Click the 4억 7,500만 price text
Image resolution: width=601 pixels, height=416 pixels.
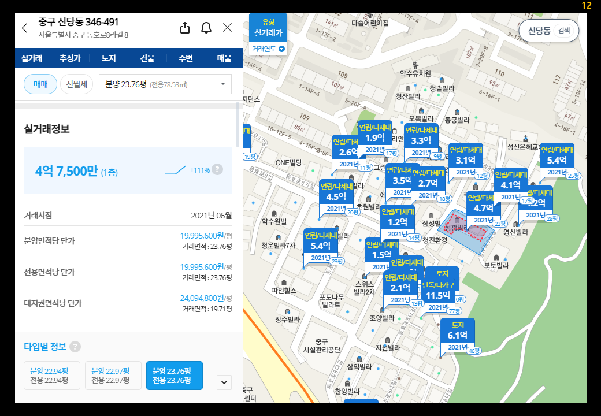click(x=66, y=171)
